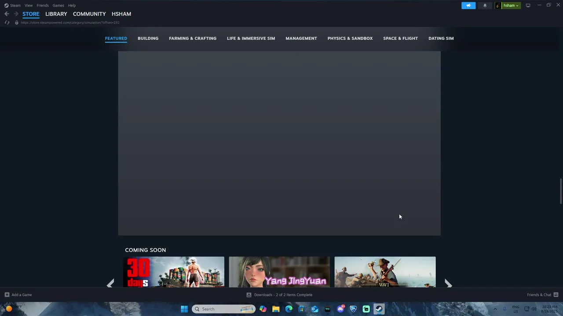Screen dimensions: 563x316
Task: Open Copilot from the taskbar
Action: (263, 309)
